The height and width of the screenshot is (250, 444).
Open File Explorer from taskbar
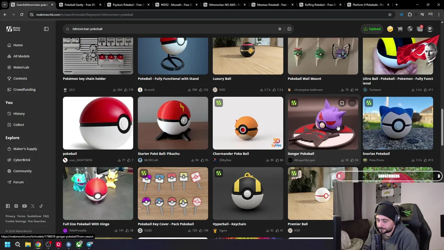pyautogui.click(x=28, y=244)
